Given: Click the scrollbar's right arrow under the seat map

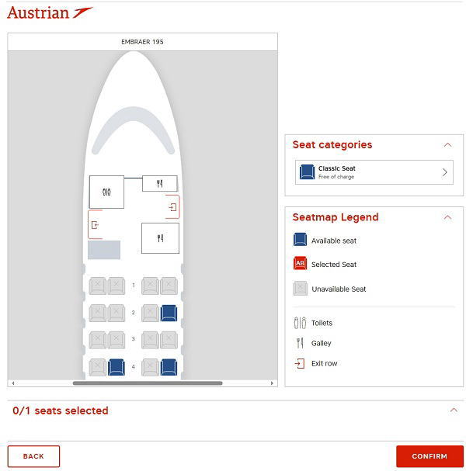Looking at the screenshot, I should tap(273, 383).
